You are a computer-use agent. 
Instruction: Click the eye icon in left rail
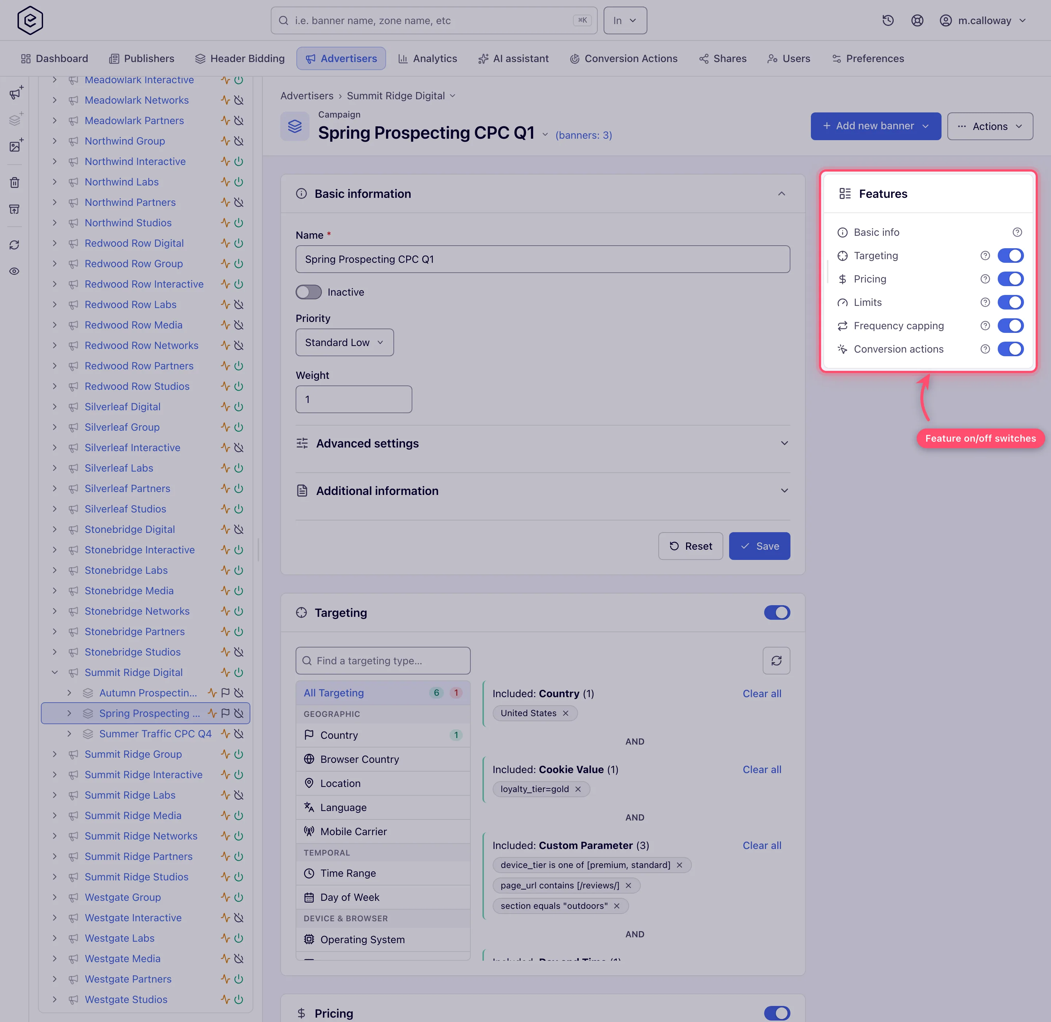click(15, 271)
